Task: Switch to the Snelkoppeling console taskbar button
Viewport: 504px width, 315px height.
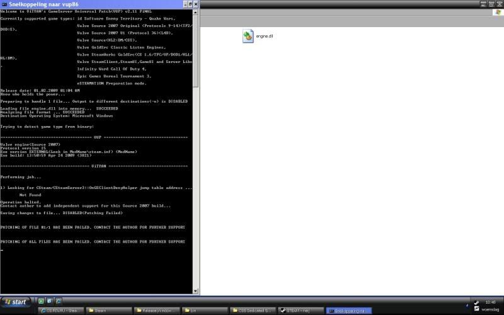Action: coord(349,311)
